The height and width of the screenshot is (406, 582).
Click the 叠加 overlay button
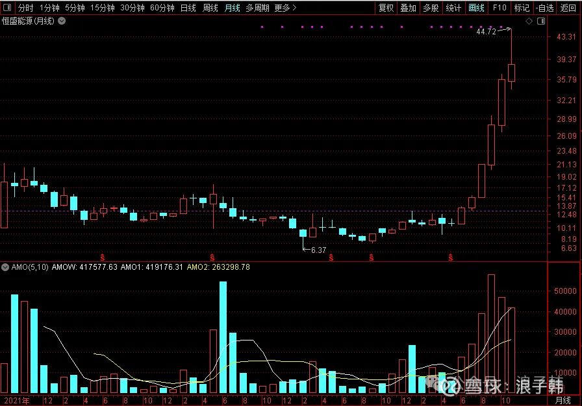click(x=408, y=8)
